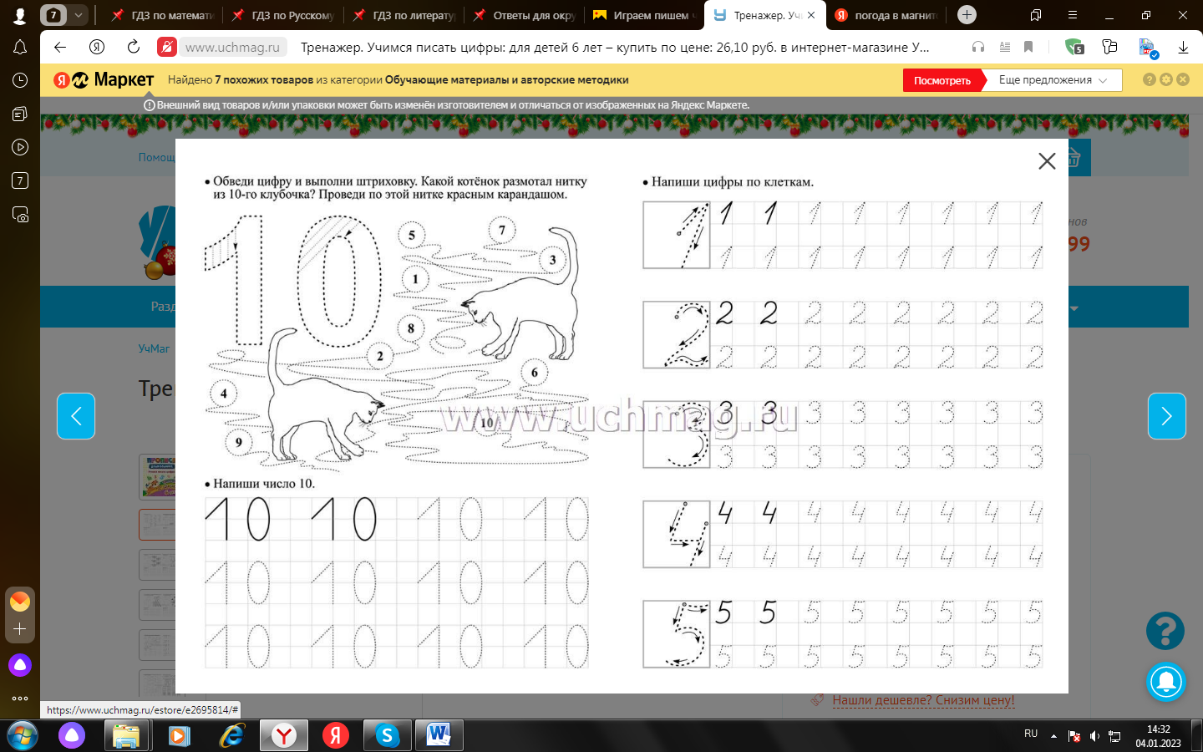
Task: Switch to the ГДЗ по математике tab
Action: [x=163, y=15]
